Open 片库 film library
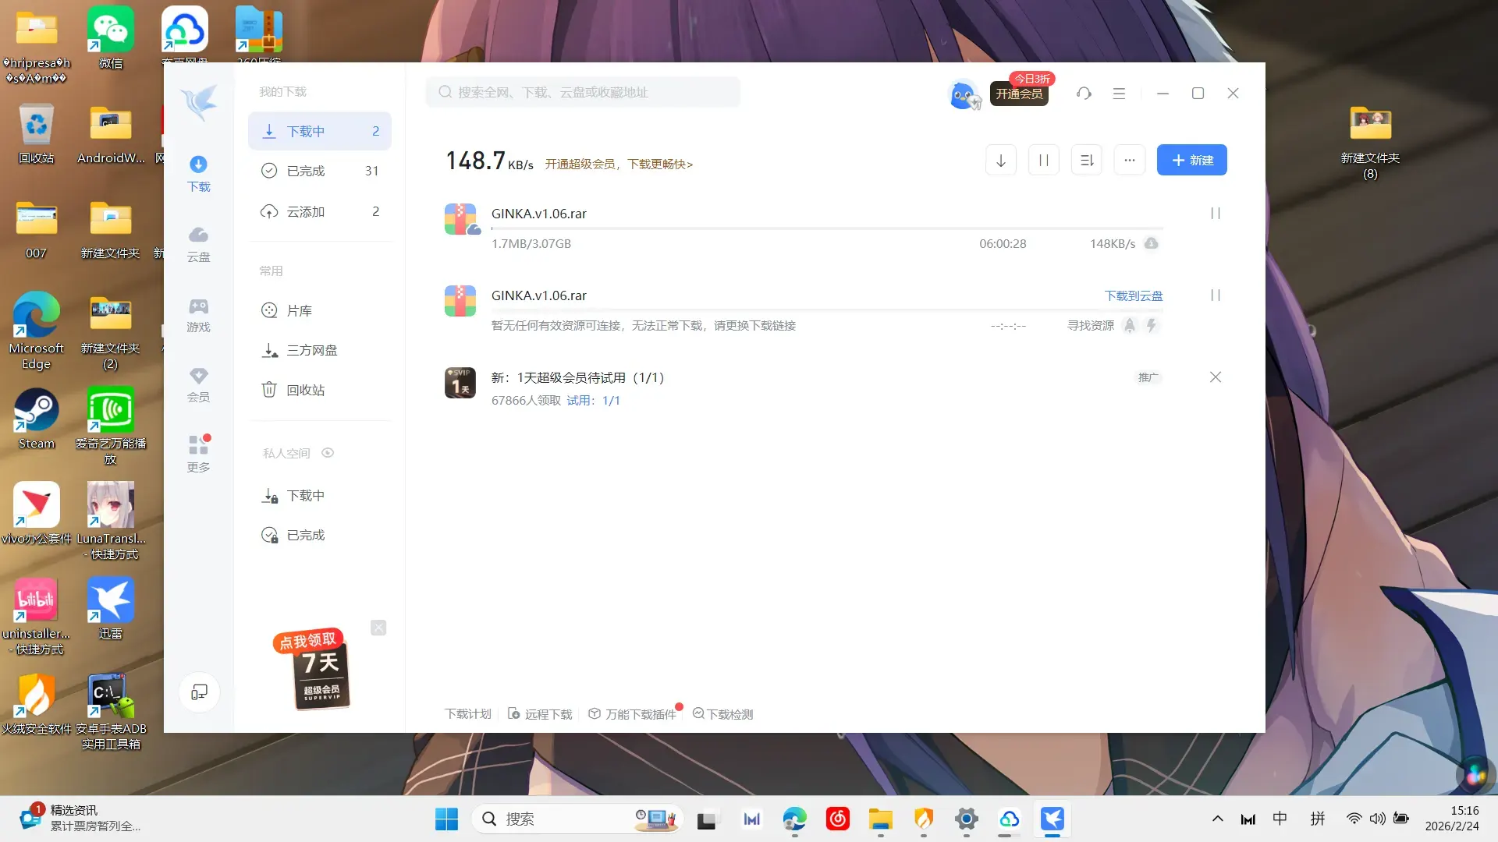 (320, 310)
